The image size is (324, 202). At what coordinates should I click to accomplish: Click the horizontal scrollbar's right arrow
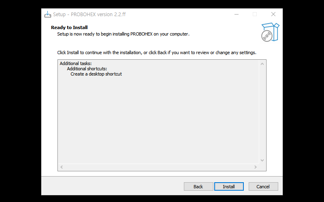pyautogui.click(x=256, y=167)
